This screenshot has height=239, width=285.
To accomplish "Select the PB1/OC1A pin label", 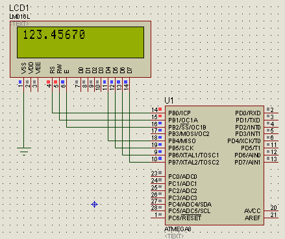I will click(x=183, y=120).
